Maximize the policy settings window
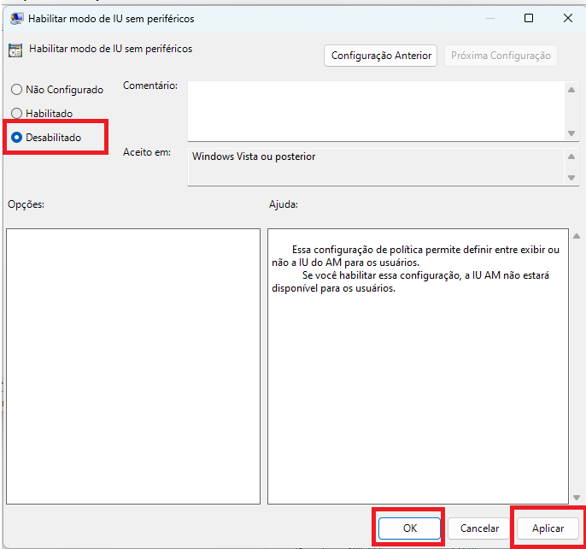 (529, 18)
